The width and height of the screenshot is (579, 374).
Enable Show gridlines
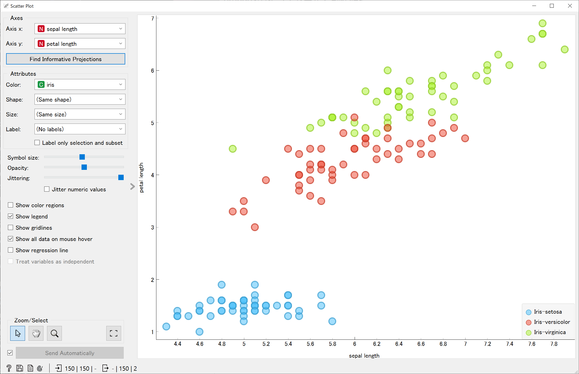pos(10,227)
